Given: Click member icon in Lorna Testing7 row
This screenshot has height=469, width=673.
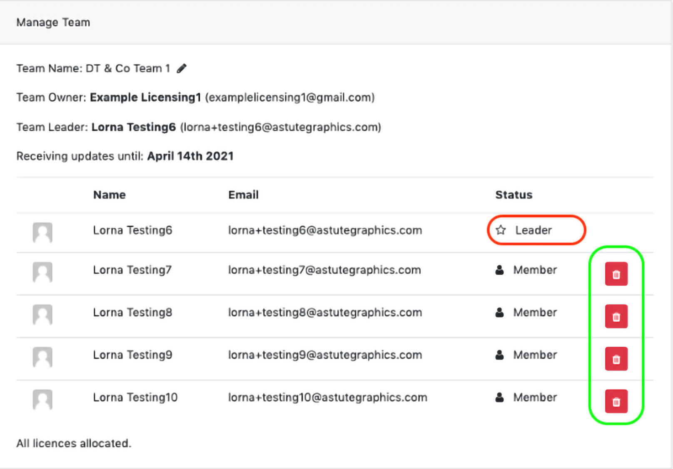Looking at the screenshot, I should [499, 270].
